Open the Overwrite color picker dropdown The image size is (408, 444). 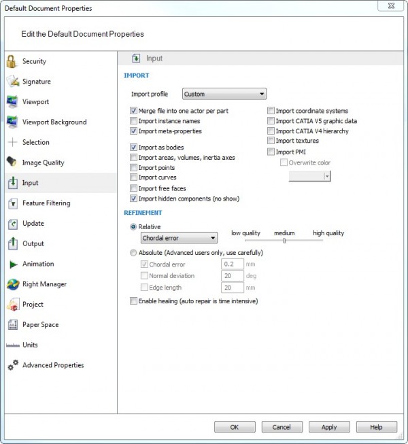310,176
